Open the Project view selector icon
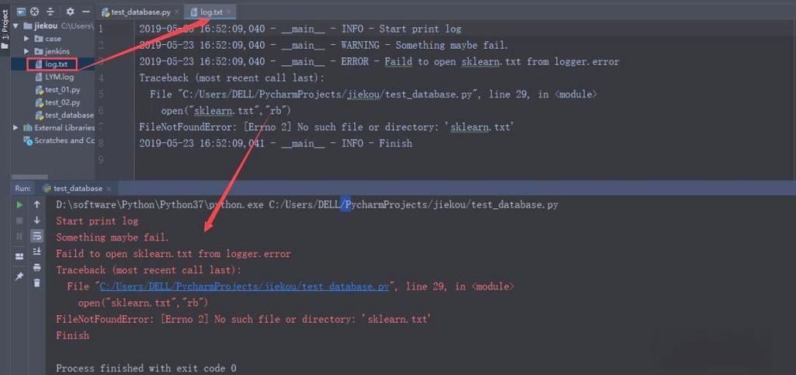 coord(21,11)
